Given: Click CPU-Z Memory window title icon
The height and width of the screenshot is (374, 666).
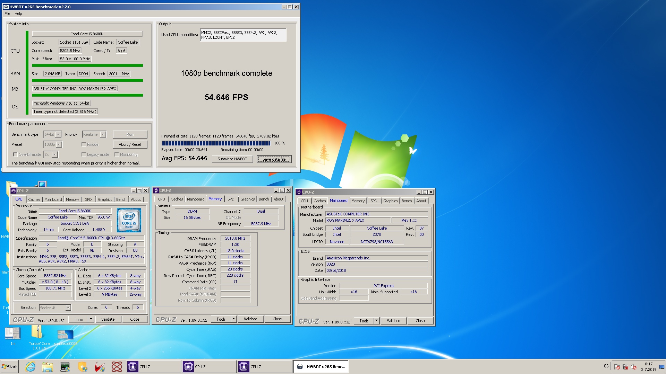Looking at the screenshot, I should click(156, 190).
